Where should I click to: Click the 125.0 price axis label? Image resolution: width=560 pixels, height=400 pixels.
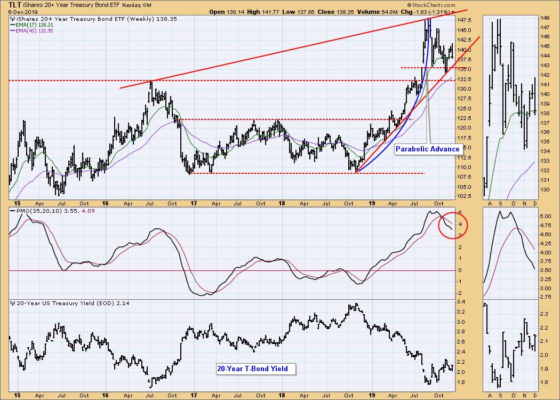tap(465, 109)
